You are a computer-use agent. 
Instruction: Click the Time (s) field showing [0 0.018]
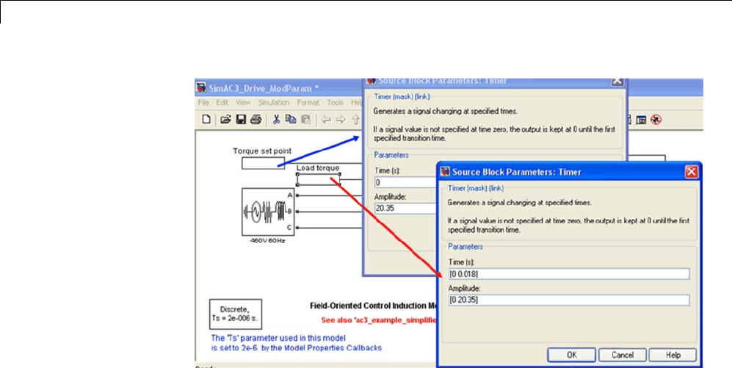(x=568, y=274)
